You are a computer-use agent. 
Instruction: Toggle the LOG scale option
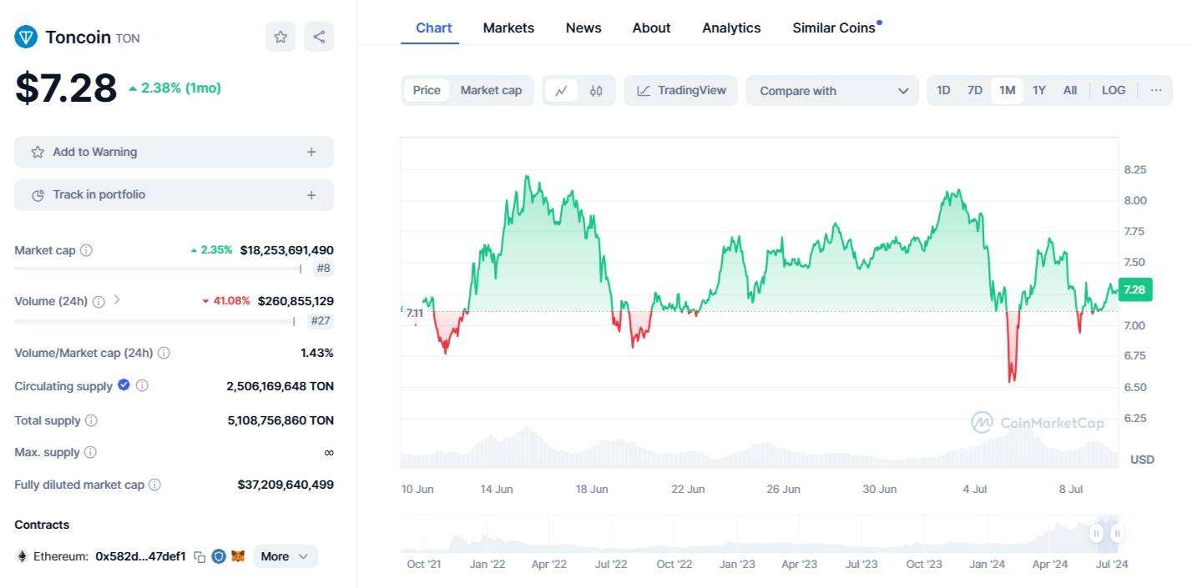coord(1114,90)
